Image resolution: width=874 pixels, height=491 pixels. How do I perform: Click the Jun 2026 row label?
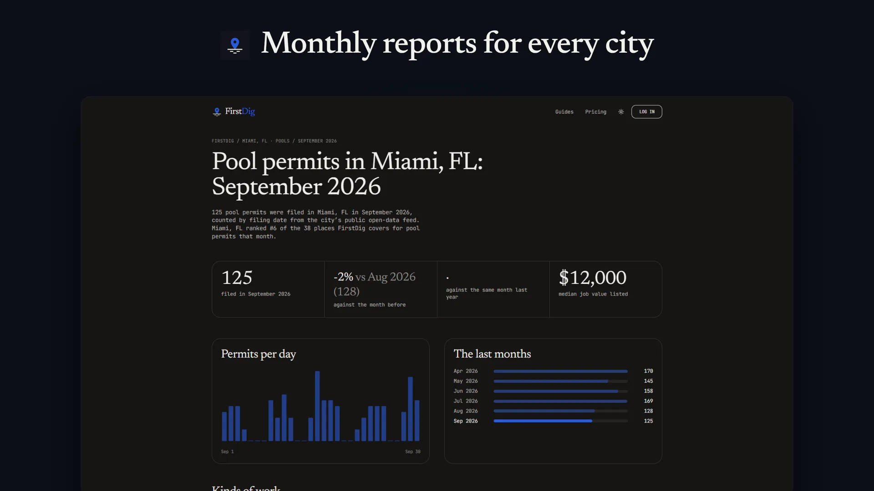(x=466, y=391)
